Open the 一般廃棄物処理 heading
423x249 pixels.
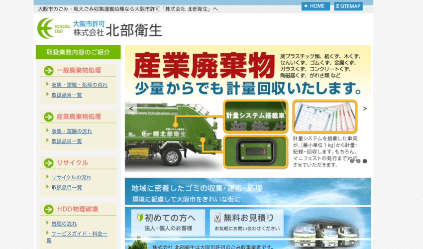[x=79, y=71]
